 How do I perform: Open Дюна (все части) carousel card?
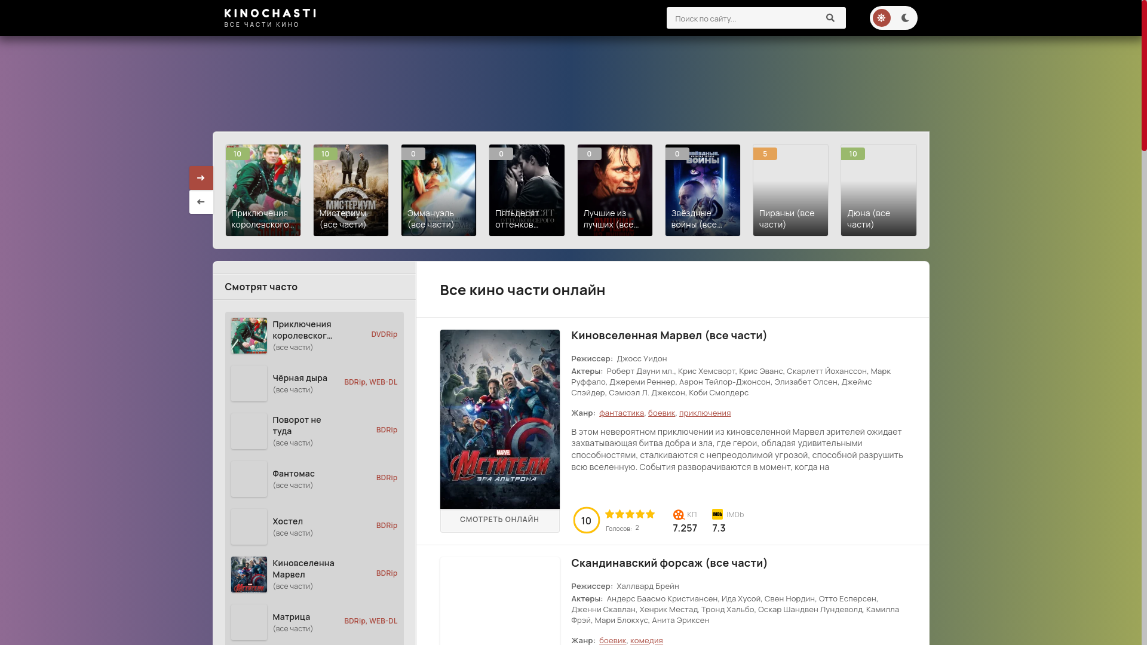coord(878,190)
